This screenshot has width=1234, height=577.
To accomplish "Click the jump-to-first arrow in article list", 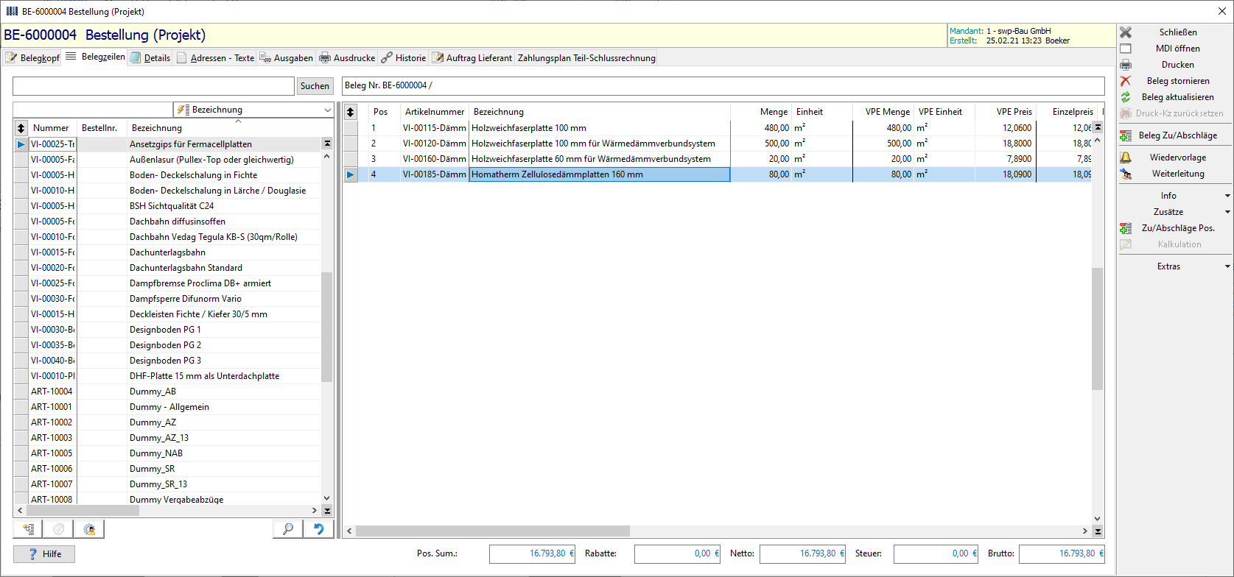I will tap(327, 144).
